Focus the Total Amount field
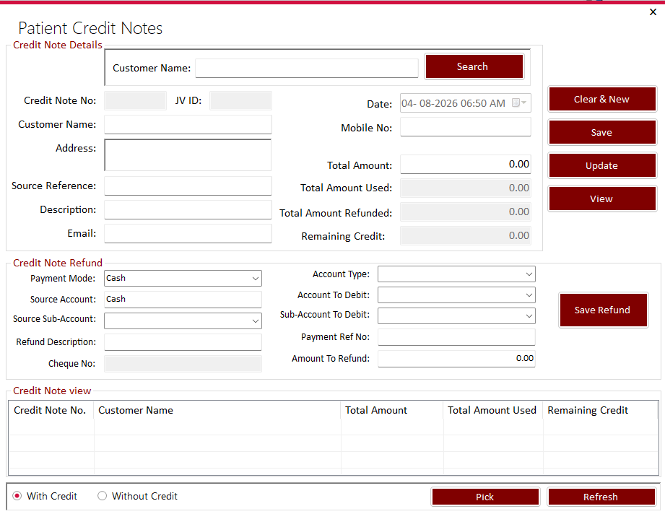665x514 pixels. 465,164
